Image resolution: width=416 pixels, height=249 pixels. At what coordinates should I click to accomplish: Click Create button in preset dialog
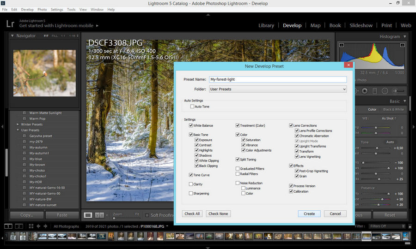click(x=309, y=213)
